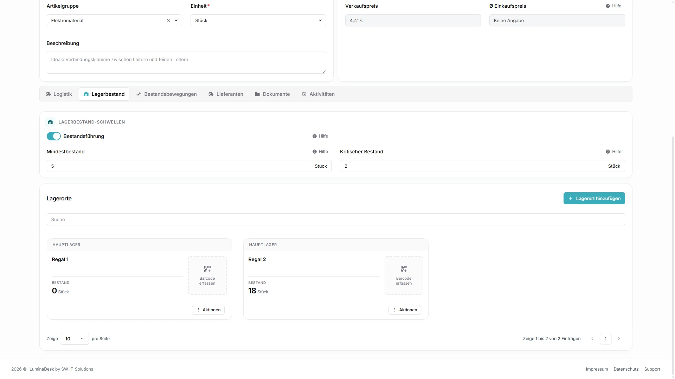Click the Lagerorte Suche field
The height and width of the screenshot is (379, 675).
pos(336,219)
